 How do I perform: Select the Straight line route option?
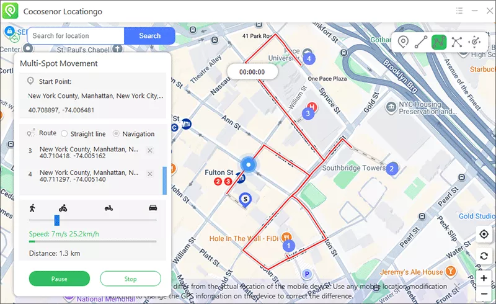64,133
